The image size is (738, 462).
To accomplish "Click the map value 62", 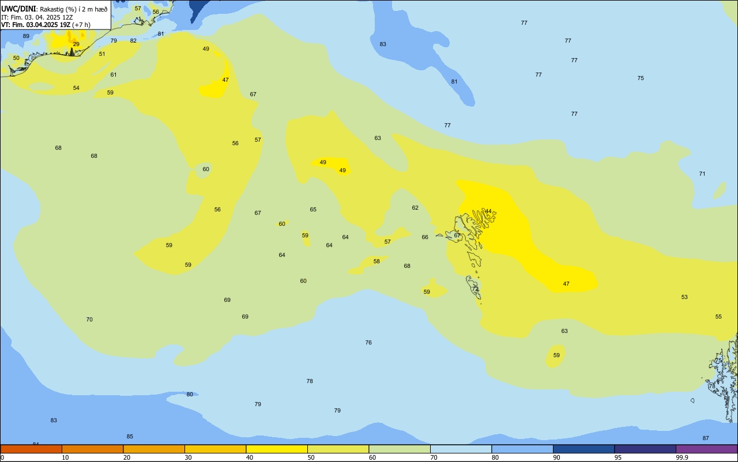I will pos(415,208).
